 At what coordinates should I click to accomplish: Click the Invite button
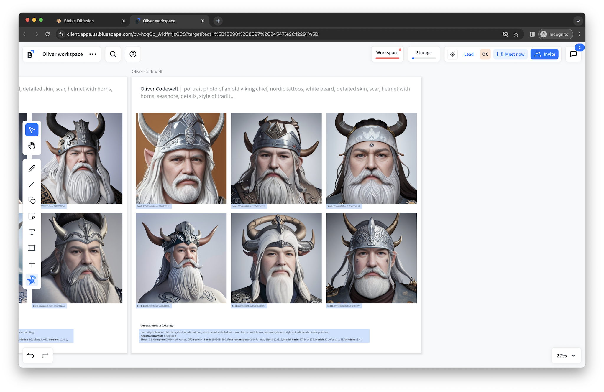point(544,54)
